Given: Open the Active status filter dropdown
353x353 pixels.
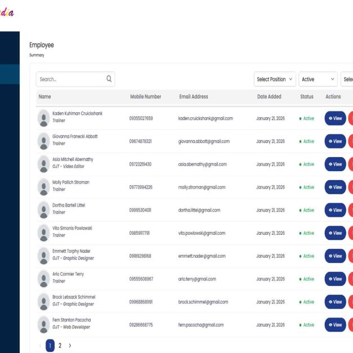Looking at the screenshot, I should pos(318,79).
